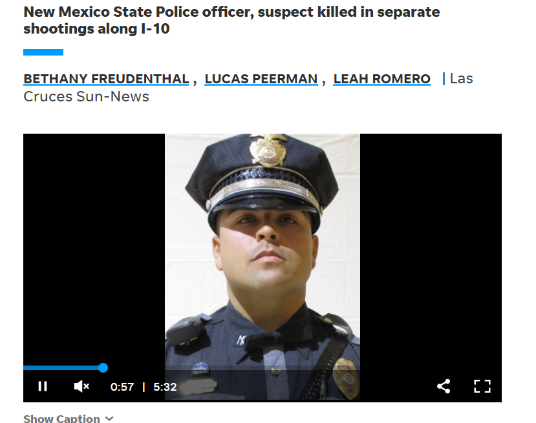Seek within the played blue progress bar
The image size is (536, 423).
coord(61,367)
